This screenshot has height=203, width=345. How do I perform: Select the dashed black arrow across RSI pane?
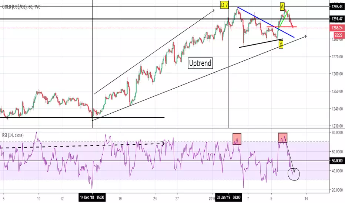[x=82, y=146]
